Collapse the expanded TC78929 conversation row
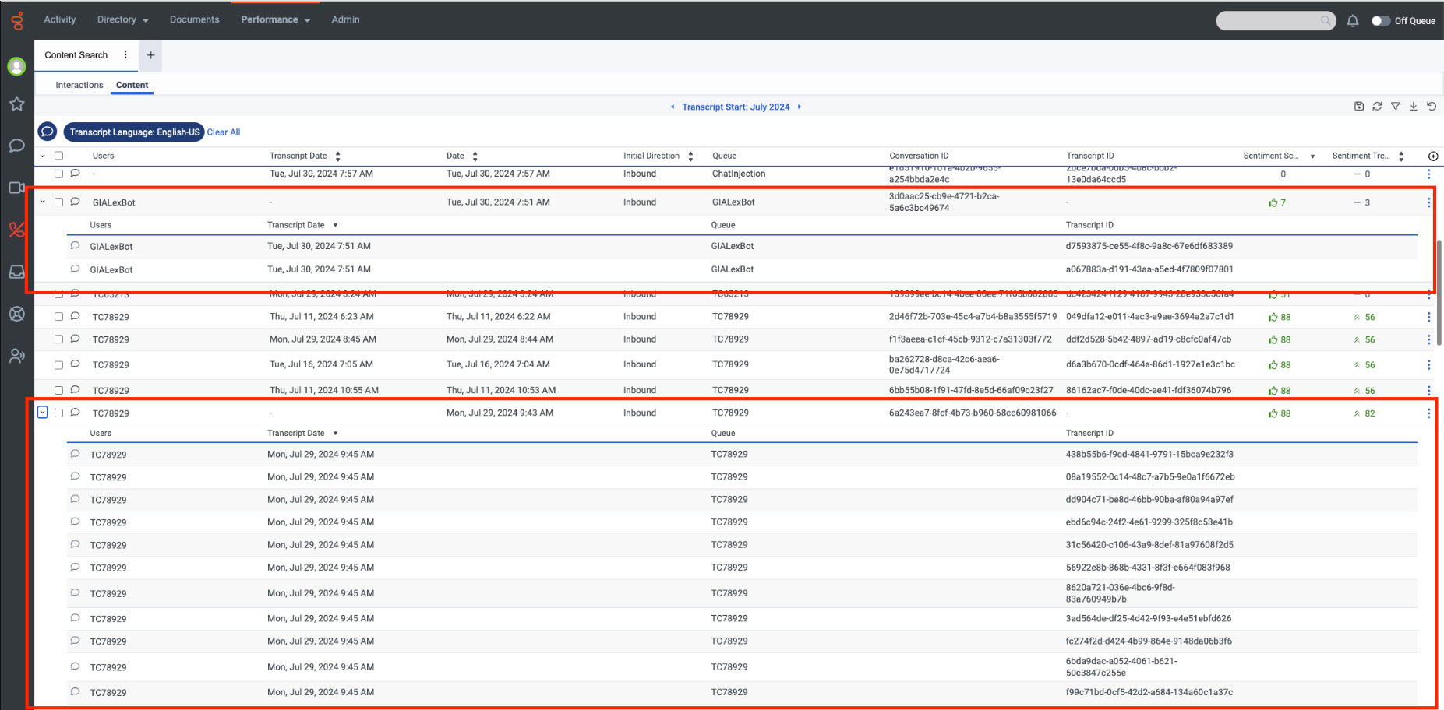Screen dimensions: 1444x710 [43, 413]
